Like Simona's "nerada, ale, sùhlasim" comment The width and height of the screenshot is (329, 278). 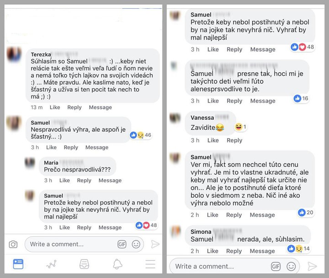tap(212, 251)
